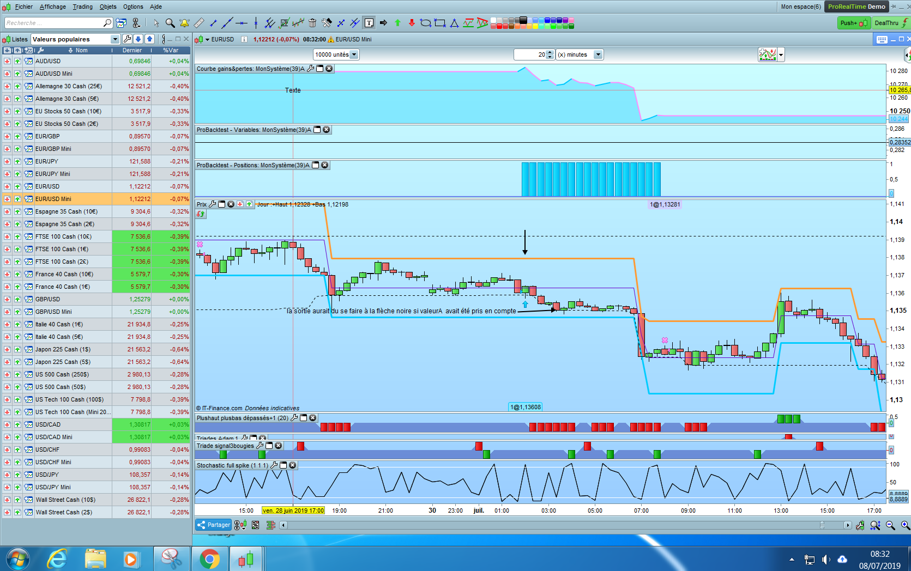The height and width of the screenshot is (571, 911).
Task: Select the ellipse drawing tool
Action: point(426,23)
